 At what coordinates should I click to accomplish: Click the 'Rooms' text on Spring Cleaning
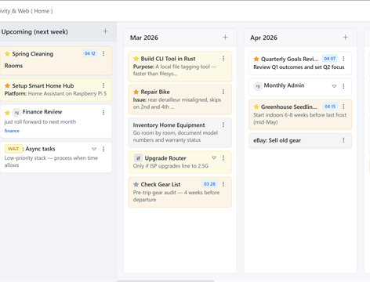13,66
